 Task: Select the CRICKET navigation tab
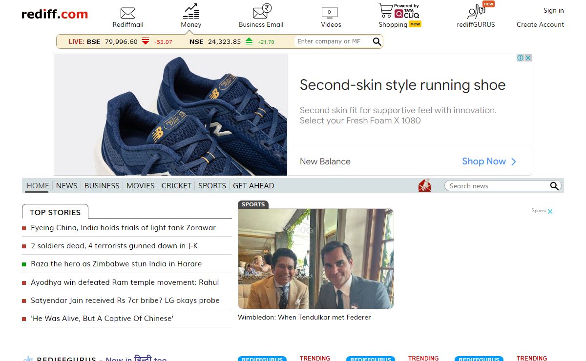[176, 185]
